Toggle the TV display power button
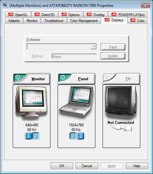Viewport: 153px width, 174px height. pos(107,77)
